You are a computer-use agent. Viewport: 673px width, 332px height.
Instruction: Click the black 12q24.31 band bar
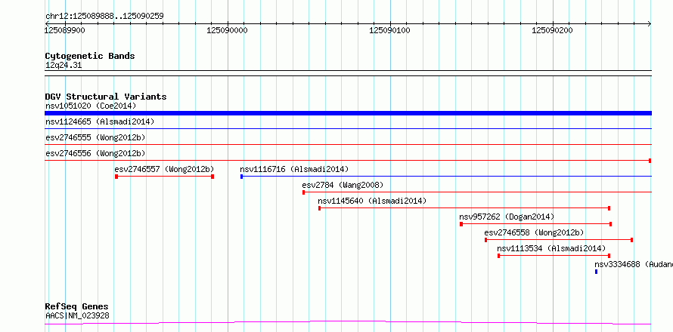pyautogui.click(x=348, y=73)
